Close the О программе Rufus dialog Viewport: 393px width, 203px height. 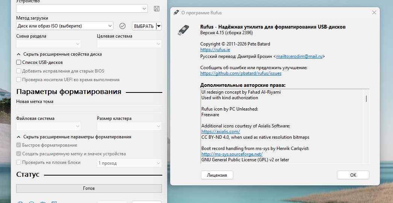[374, 12]
